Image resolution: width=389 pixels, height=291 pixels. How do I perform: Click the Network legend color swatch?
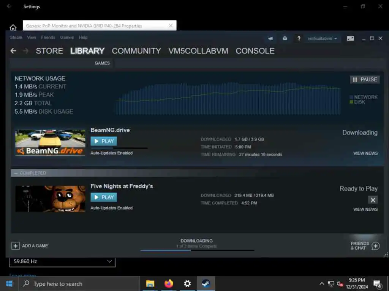[x=351, y=97]
